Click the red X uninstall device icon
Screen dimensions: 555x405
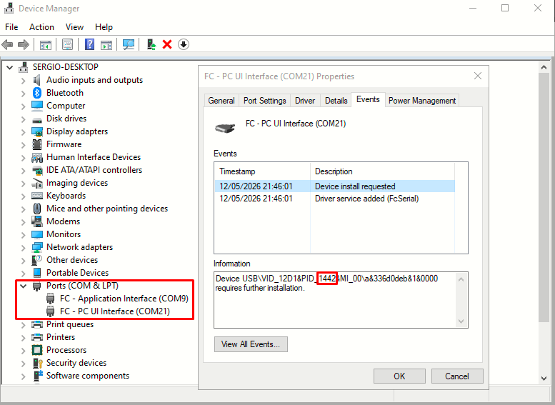(167, 44)
